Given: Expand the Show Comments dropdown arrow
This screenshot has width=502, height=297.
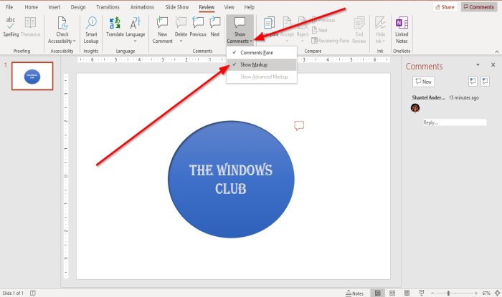Looking at the screenshot, I should pyautogui.click(x=251, y=42).
